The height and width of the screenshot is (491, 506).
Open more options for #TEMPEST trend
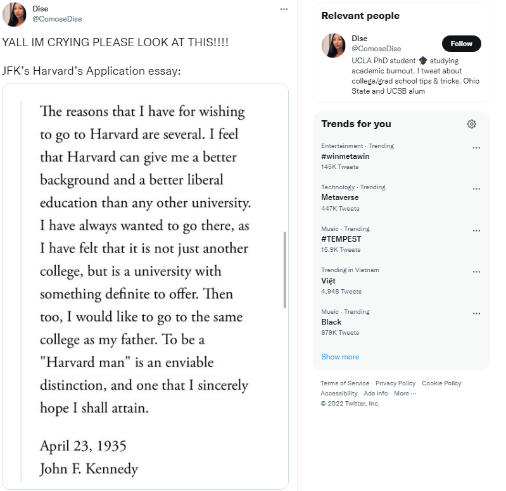point(476,230)
